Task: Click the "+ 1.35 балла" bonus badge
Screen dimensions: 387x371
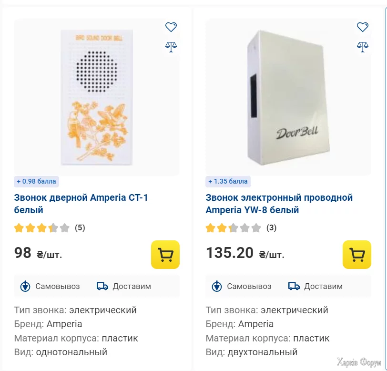Action: [228, 181]
